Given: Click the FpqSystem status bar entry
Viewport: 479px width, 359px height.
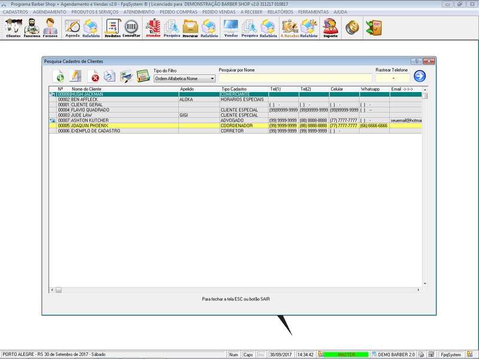Looking at the screenshot, I should tap(451, 355).
